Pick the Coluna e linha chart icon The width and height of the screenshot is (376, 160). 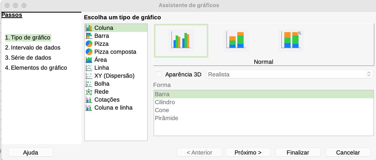pyautogui.click(x=89, y=108)
